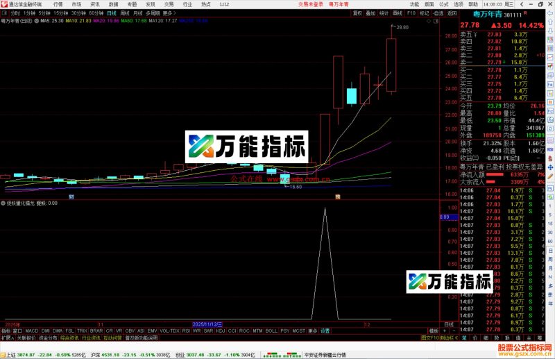555x359 pixels.
Task: Select the TRIX indicator tab
Action: (82, 331)
